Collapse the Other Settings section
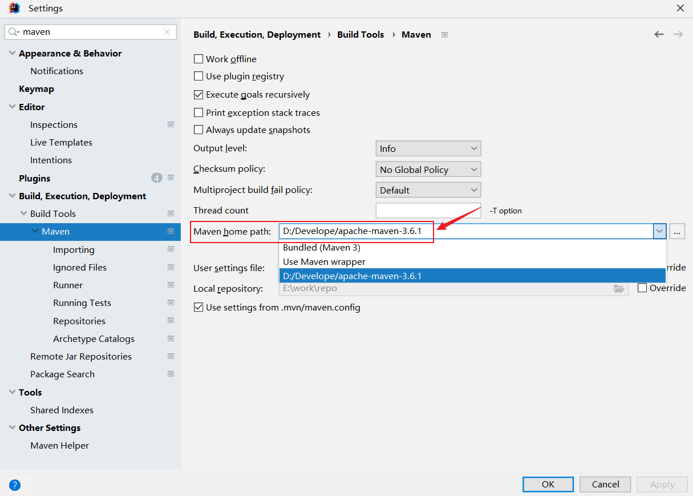This screenshot has height=496, width=693. pos(13,428)
